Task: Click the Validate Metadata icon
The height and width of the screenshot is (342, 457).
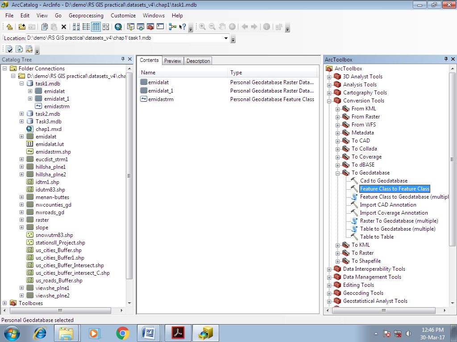Action: click(x=9, y=49)
